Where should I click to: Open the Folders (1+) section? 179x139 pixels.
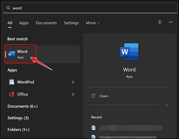(19, 130)
